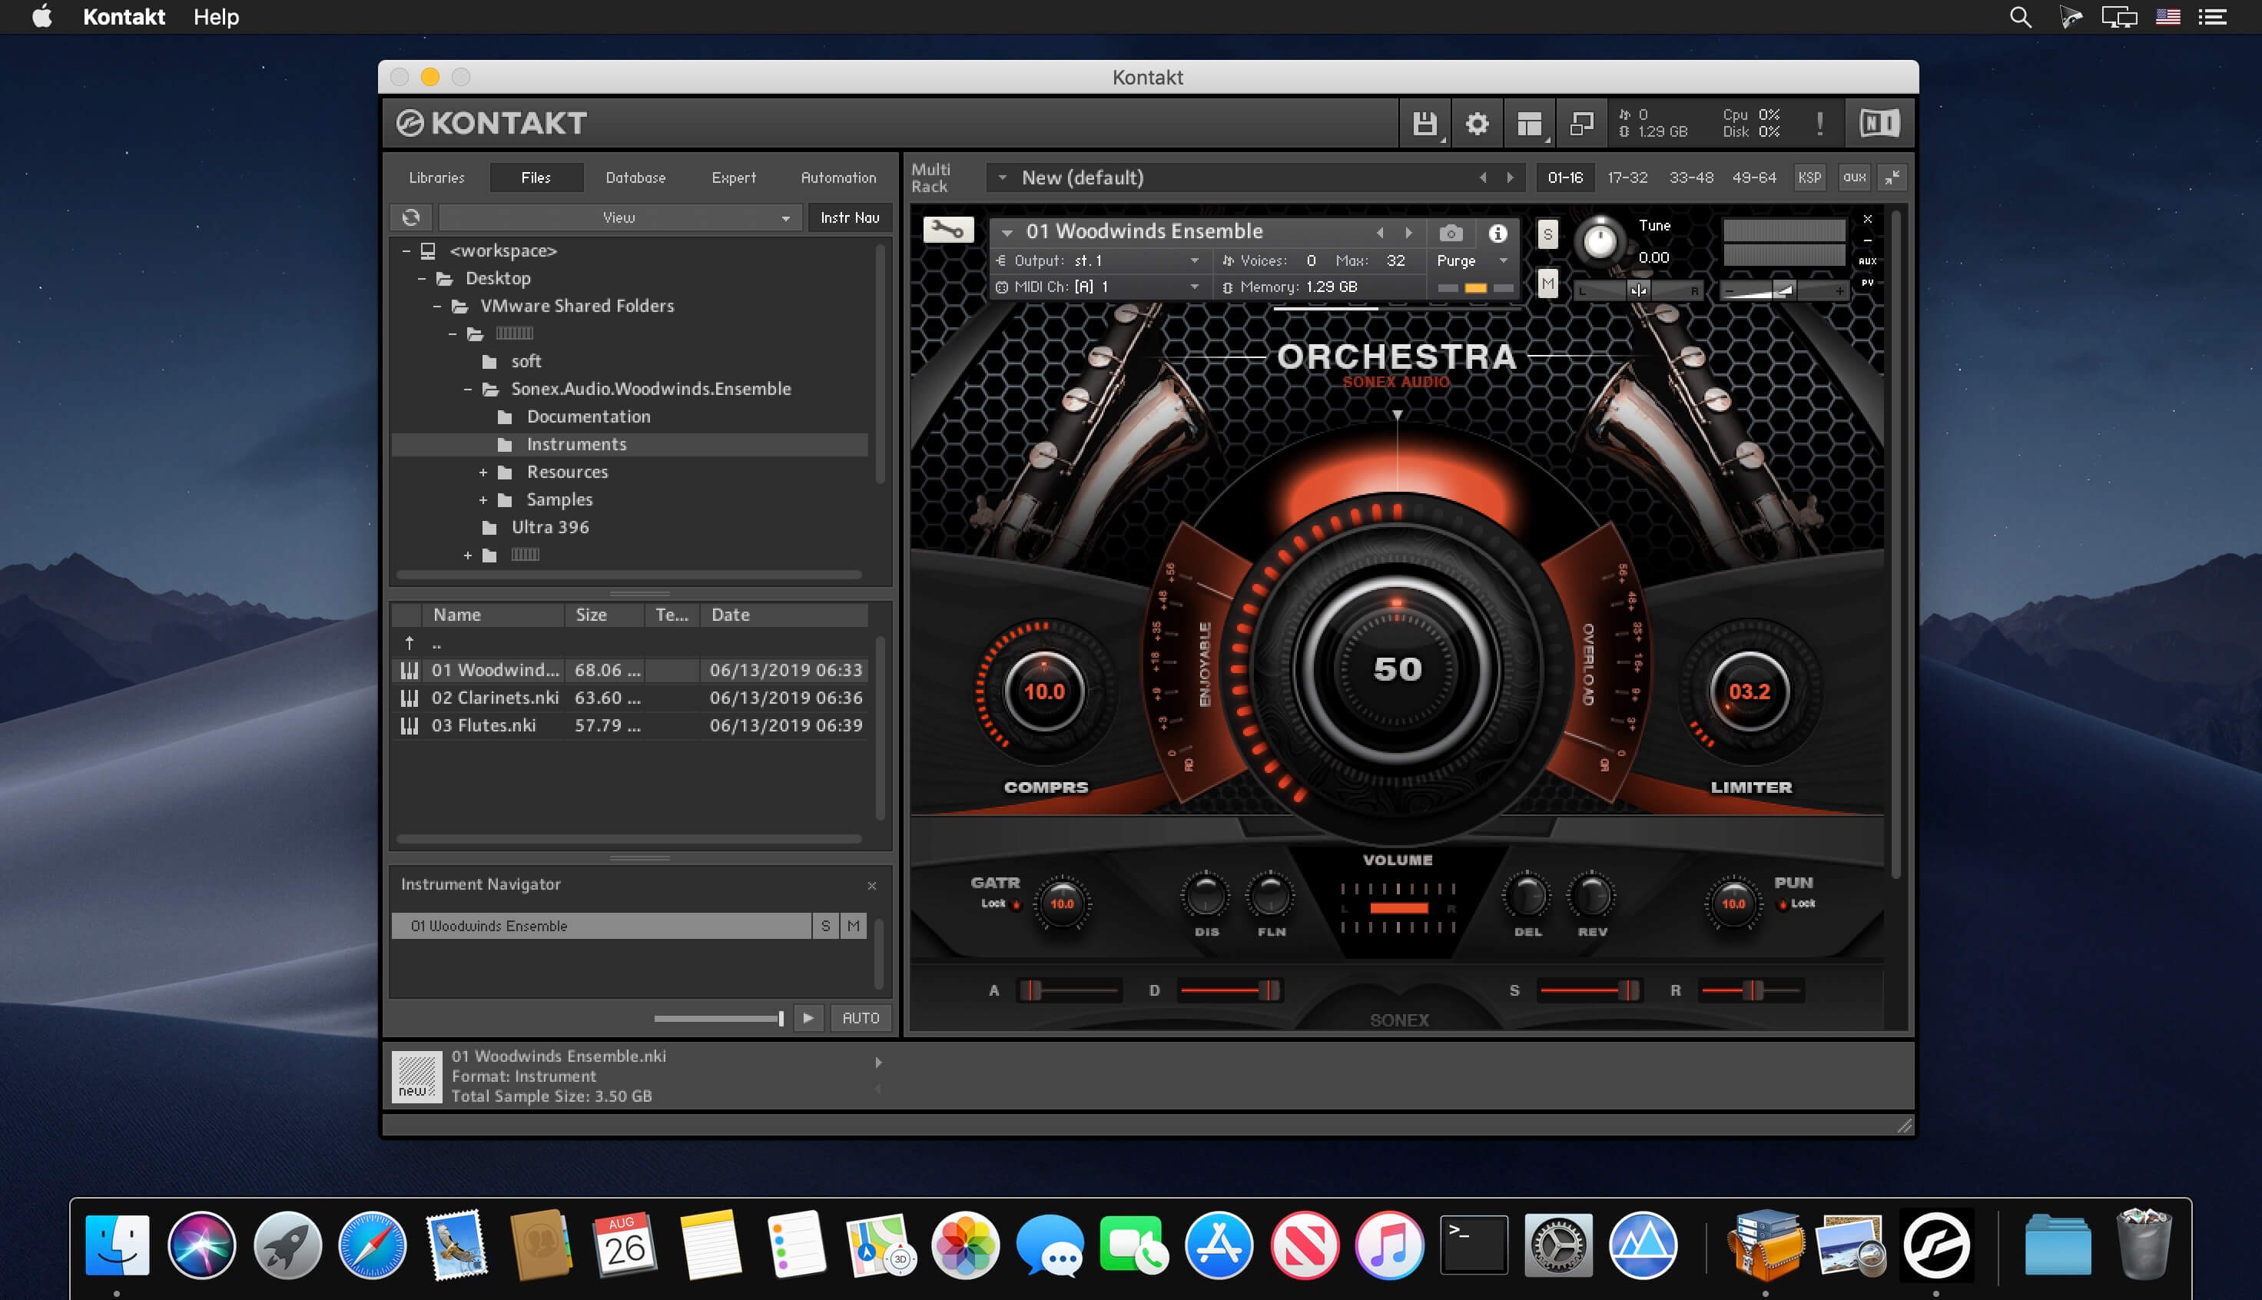Image resolution: width=2262 pixels, height=1300 pixels.
Task: Expand the Samples folder
Action: coord(483,500)
